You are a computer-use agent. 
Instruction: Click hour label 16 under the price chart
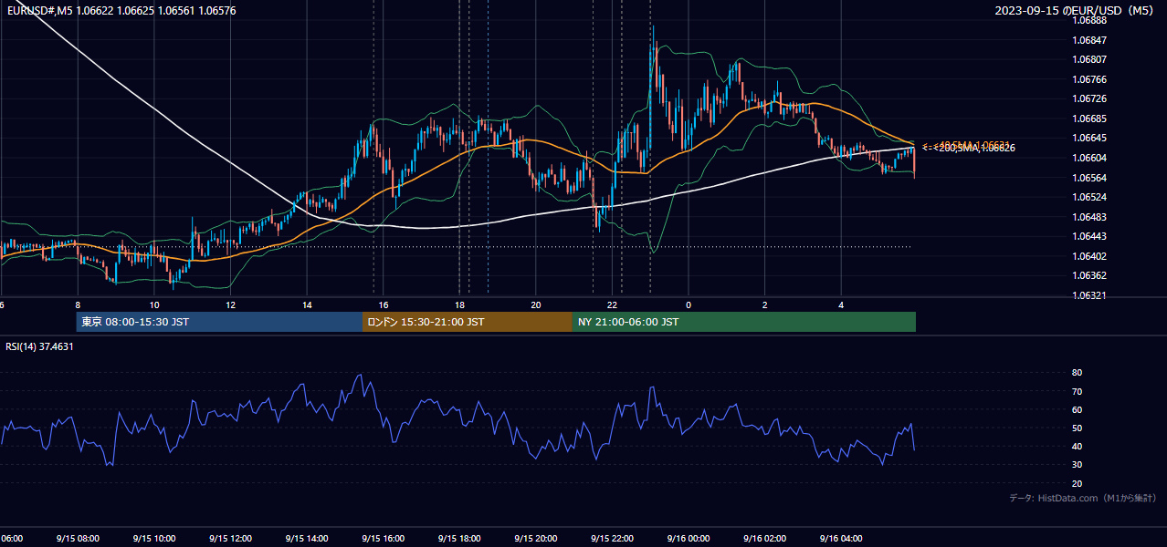pos(384,304)
